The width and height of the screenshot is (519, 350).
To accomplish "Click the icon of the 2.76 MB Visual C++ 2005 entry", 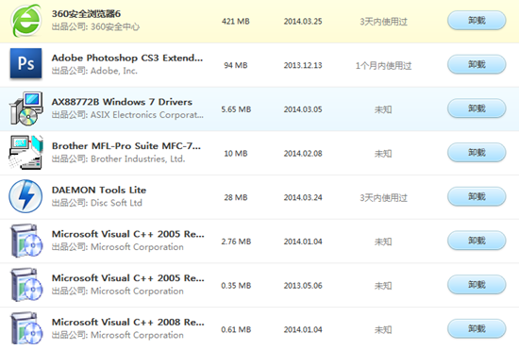I will pos(26,241).
